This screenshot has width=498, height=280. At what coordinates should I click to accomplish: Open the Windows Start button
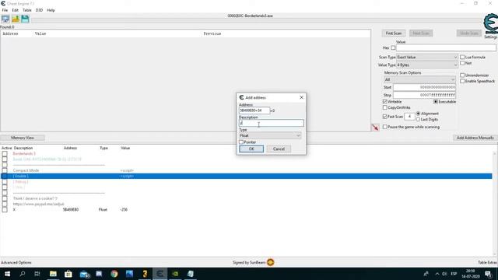coord(7,274)
